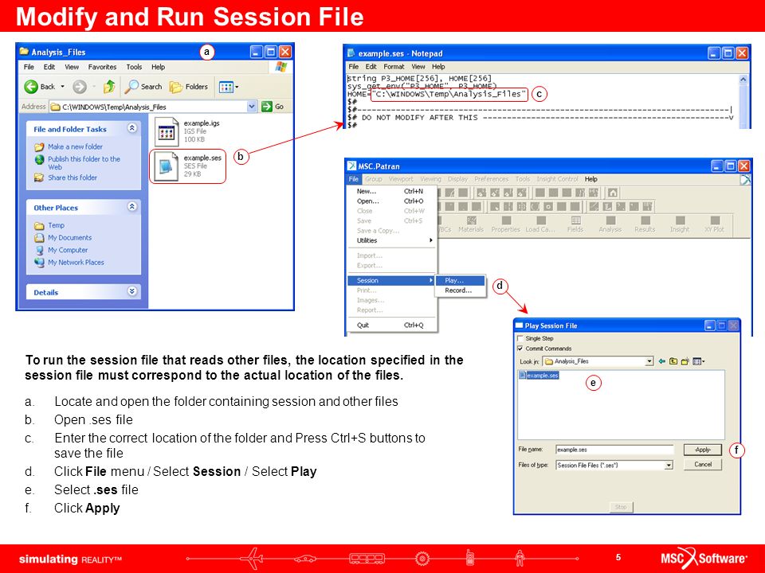Click Make a new folder link
The width and height of the screenshot is (765, 573).
(75, 146)
